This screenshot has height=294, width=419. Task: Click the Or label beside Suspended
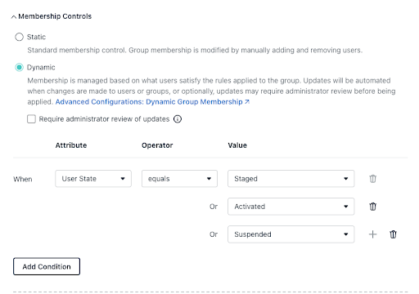[x=214, y=234]
